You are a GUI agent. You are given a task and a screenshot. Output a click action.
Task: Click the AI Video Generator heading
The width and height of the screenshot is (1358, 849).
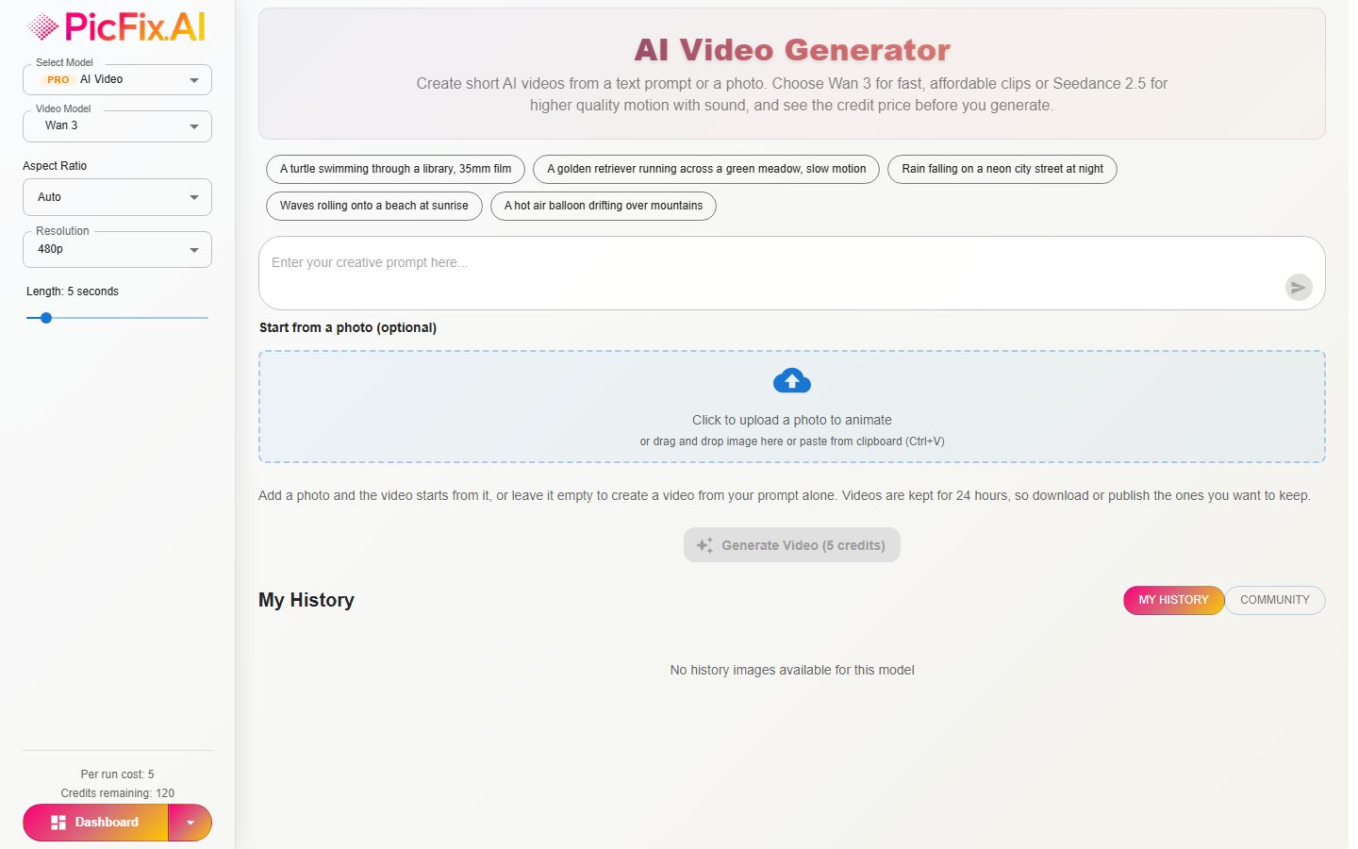pos(792,50)
